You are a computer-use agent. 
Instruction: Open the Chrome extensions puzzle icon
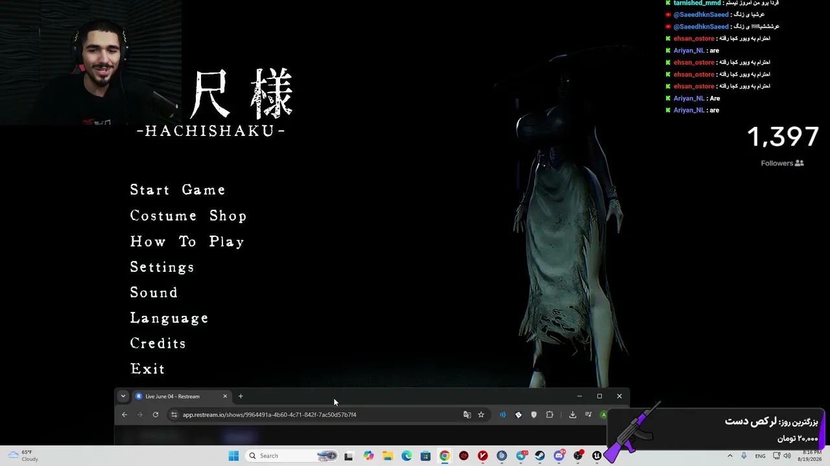(x=550, y=415)
